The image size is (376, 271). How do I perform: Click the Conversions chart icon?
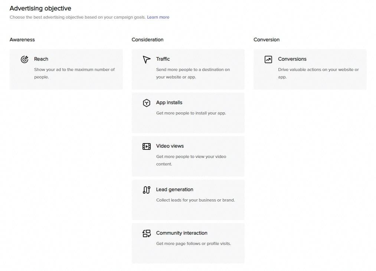(268, 59)
